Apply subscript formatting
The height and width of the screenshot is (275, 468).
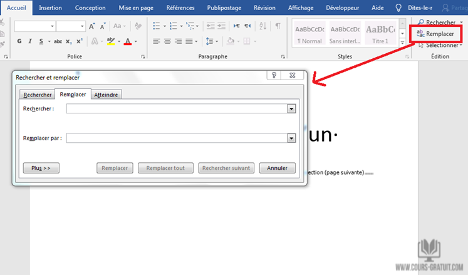(x=69, y=41)
